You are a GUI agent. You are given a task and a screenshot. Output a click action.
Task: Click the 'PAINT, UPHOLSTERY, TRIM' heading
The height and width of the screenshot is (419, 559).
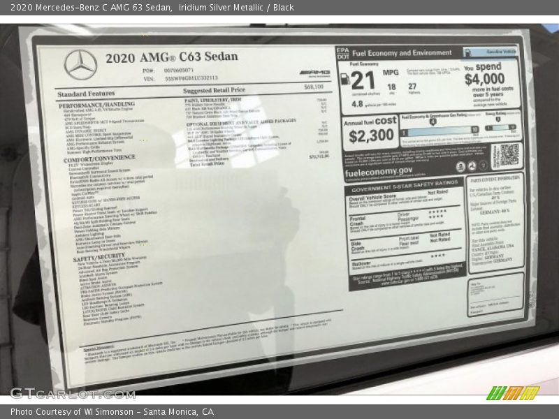(213, 100)
